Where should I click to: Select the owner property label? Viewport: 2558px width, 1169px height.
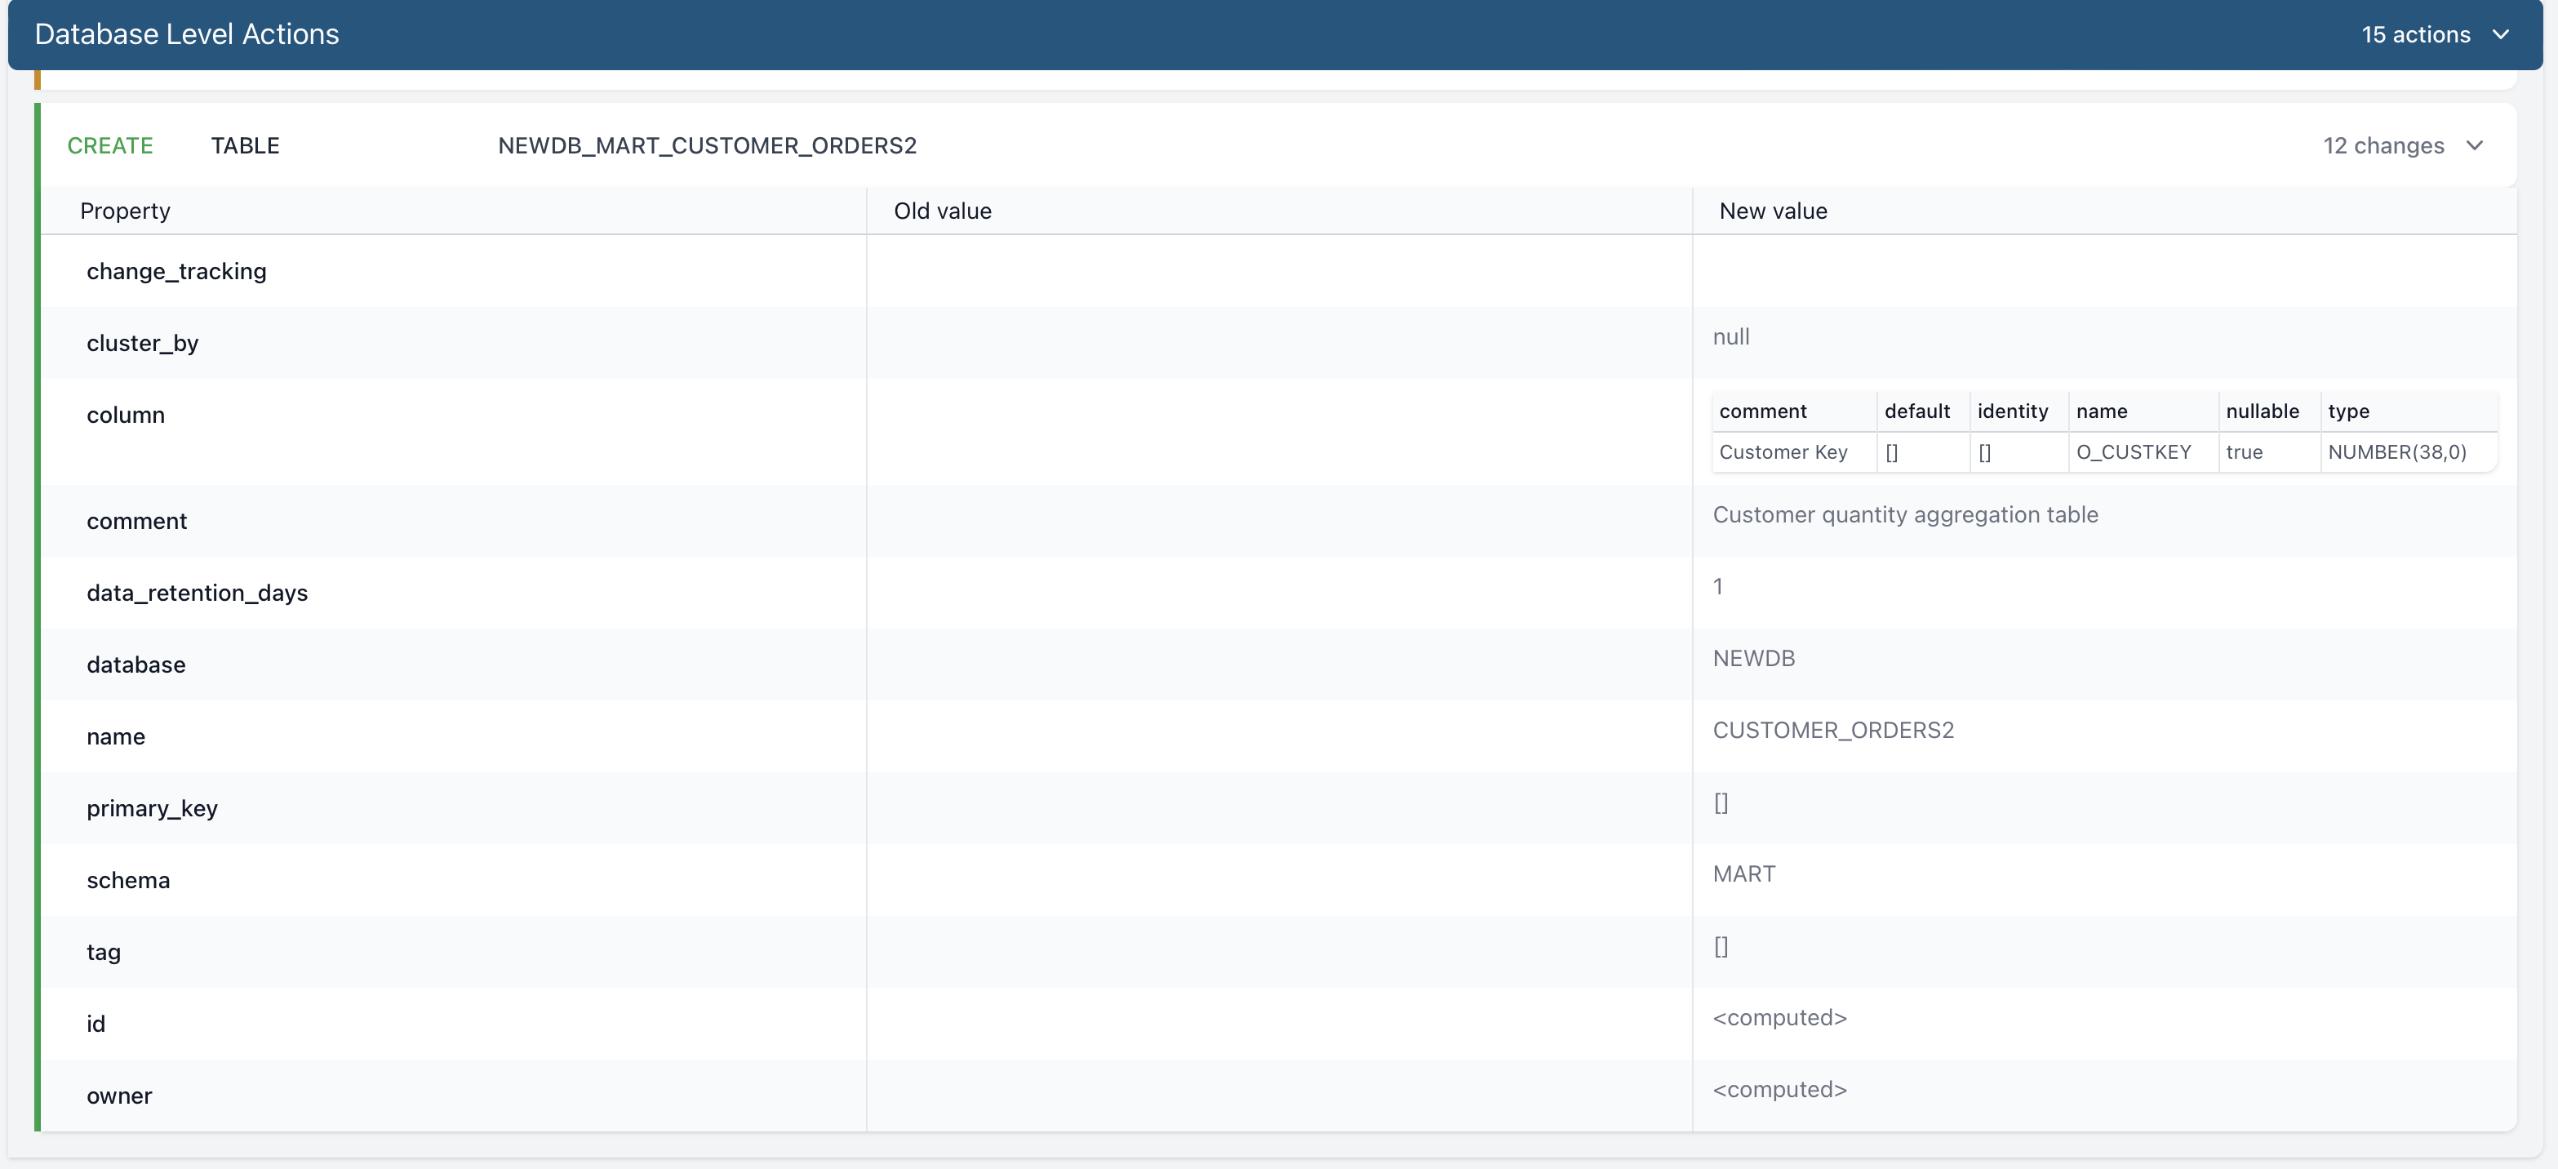click(119, 1096)
